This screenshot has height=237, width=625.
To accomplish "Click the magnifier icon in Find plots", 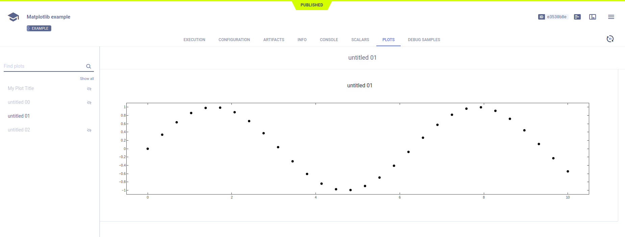I will pos(89,66).
